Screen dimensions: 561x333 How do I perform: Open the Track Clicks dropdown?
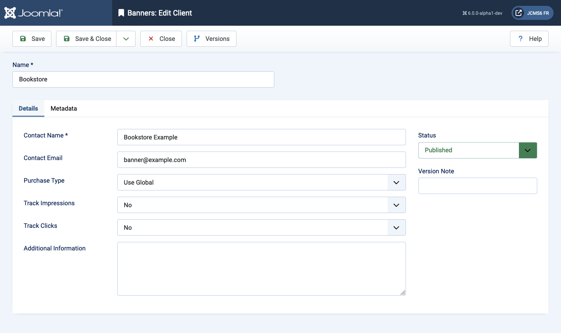(x=261, y=227)
